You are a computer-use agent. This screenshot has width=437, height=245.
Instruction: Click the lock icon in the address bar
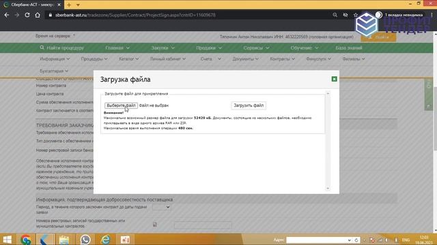point(50,15)
